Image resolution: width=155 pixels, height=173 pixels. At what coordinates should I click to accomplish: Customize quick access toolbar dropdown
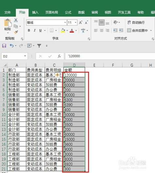(47, 46)
